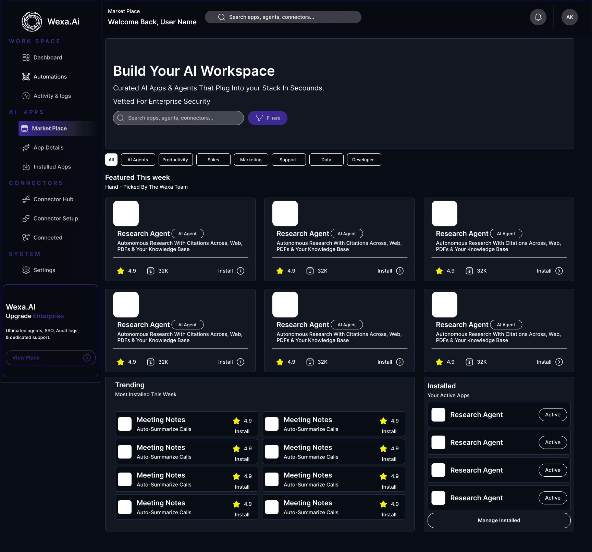Click the Activity & logs icon
Viewport: 592px width, 552px height.
[x=26, y=96]
